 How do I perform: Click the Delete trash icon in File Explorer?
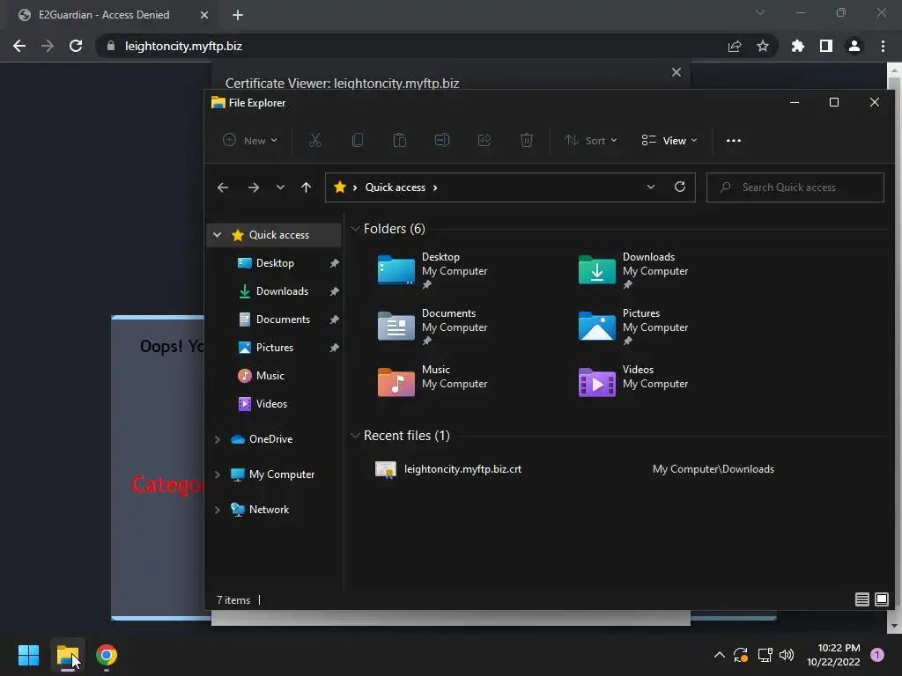(527, 140)
